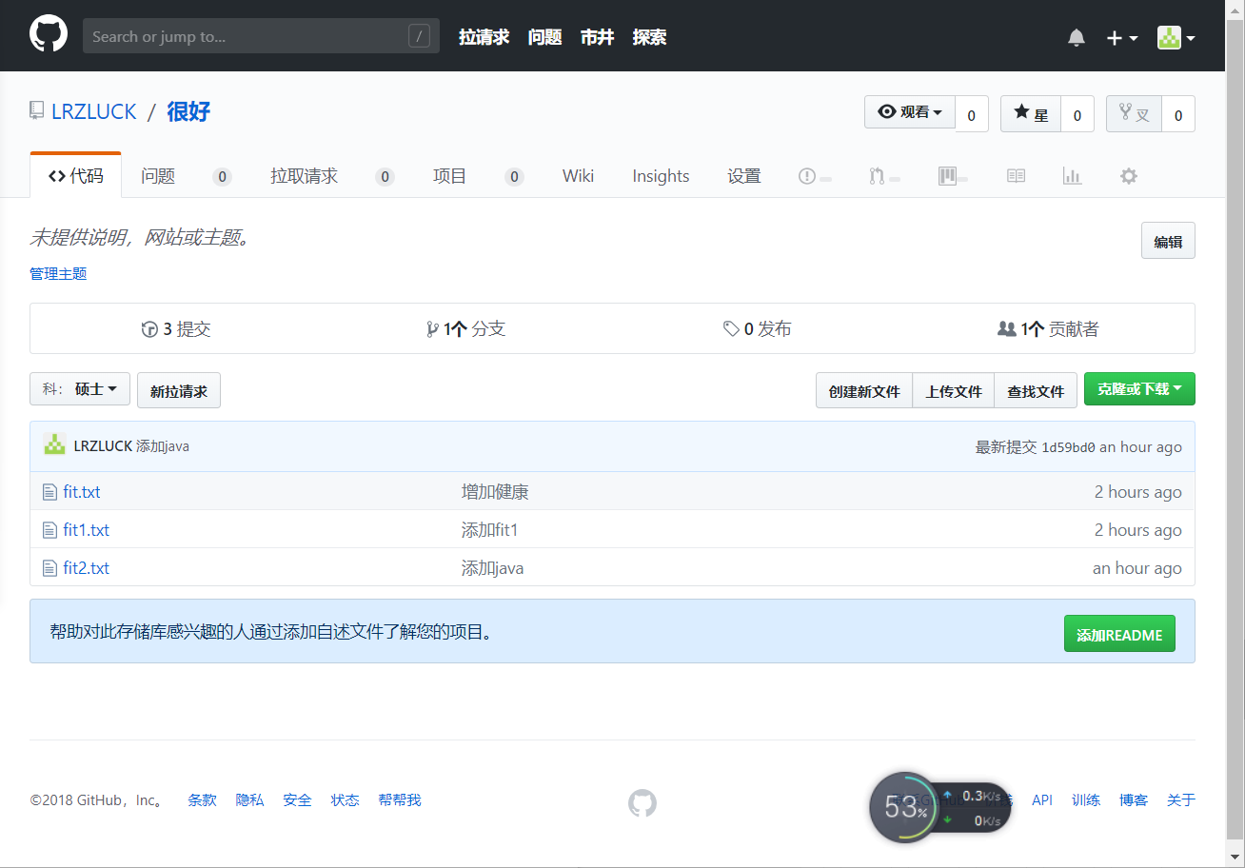This screenshot has width=1245, height=868.
Task: Click the repository book icon beside LRZLUCK
Action: click(36, 111)
